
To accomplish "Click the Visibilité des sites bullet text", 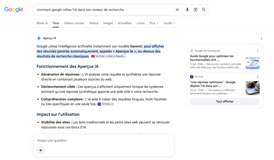I will pos(105,125).
